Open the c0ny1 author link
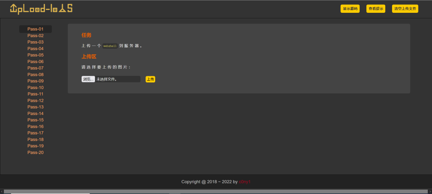432x194 pixels. pyautogui.click(x=245, y=182)
